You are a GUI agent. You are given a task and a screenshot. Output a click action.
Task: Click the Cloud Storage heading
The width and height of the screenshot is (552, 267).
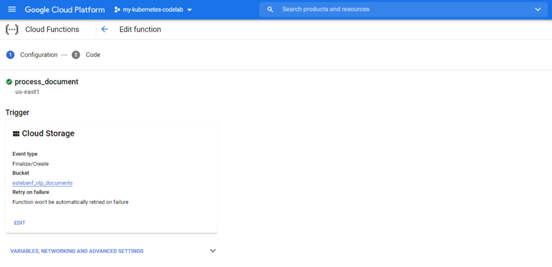click(48, 134)
